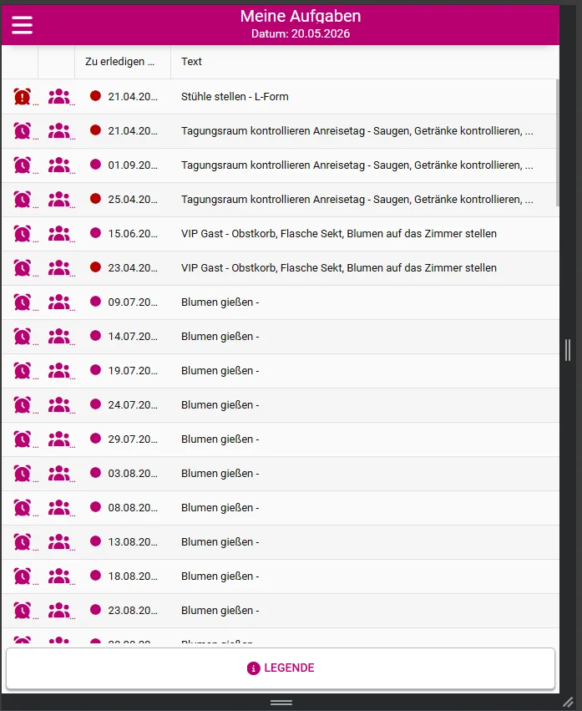
Task: Click the info icon on the Legende button
Action: click(x=253, y=668)
